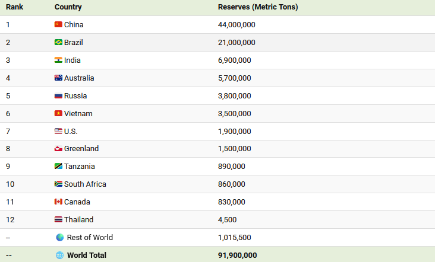Click Brazil's 21,000,000 reserves cell

(x=237, y=43)
